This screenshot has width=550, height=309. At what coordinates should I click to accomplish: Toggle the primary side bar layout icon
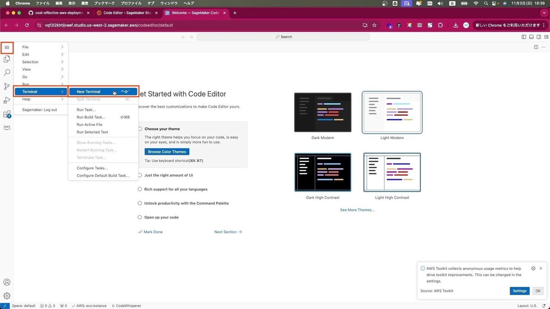tap(524, 37)
